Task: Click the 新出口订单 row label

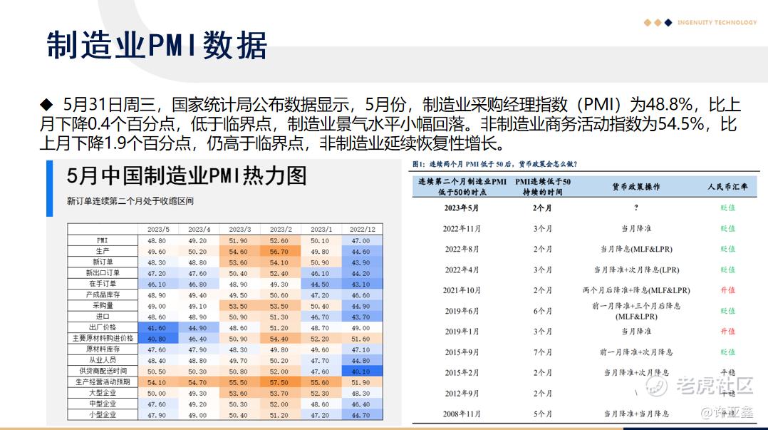Action: (103, 272)
